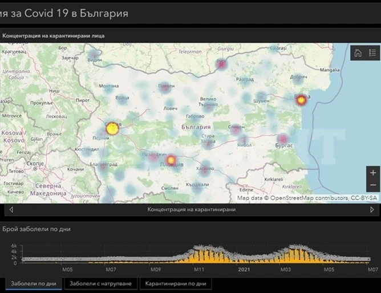Viewport: 381px width, 293px height.
Task: Click the OpenStreetMap contributors attribution
Action: tap(307, 198)
